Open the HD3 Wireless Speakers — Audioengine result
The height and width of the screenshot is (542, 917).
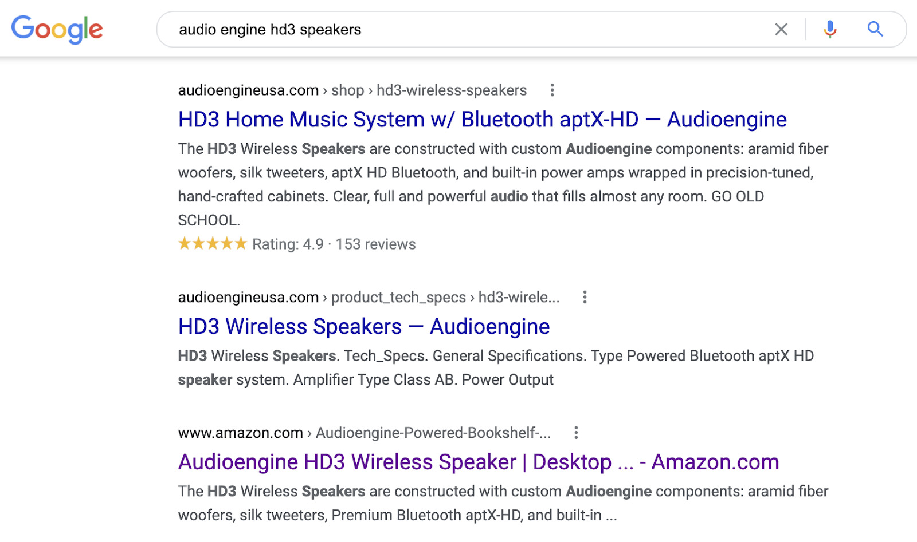click(x=364, y=327)
